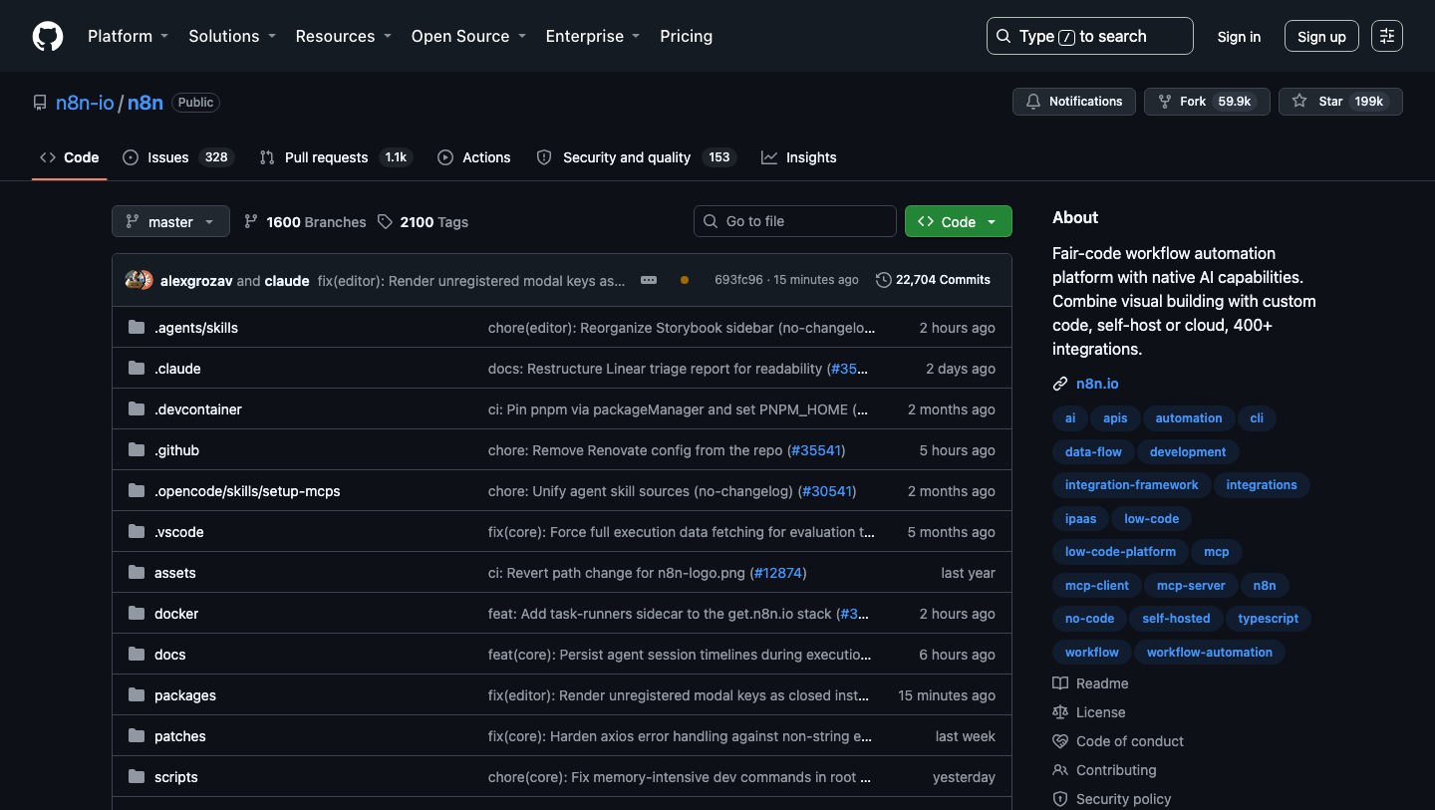Viewport: 1435px width, 810px height.
Task: Click the folder icon for .devcontainer
Action: click(137, 409)
